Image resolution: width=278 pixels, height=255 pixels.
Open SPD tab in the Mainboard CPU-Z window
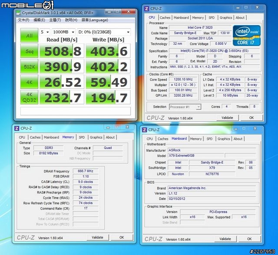click(x=209, y=139)
